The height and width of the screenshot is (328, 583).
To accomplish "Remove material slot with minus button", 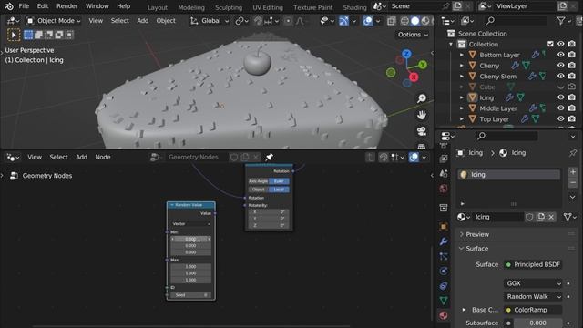I will tap(573, 183).
